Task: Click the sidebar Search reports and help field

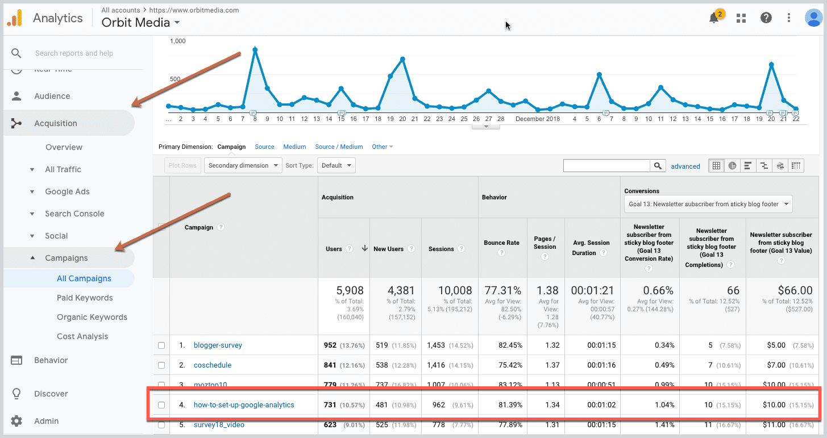Action: tap(74, 53)
